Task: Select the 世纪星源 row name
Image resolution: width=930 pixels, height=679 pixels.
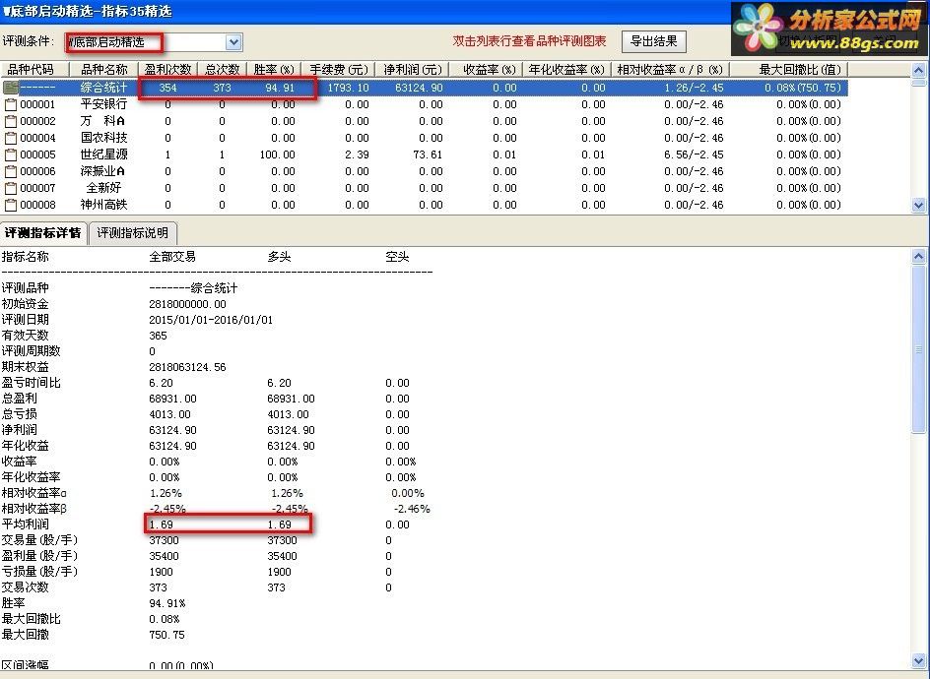Action: [x=103, y=154]
